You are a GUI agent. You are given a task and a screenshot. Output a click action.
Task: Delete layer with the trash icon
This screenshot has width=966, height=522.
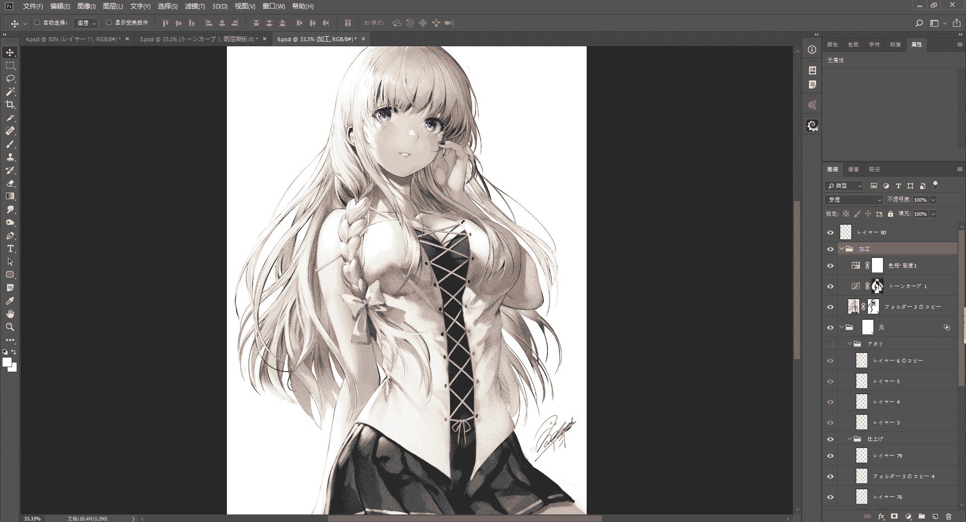coord(948,516)
